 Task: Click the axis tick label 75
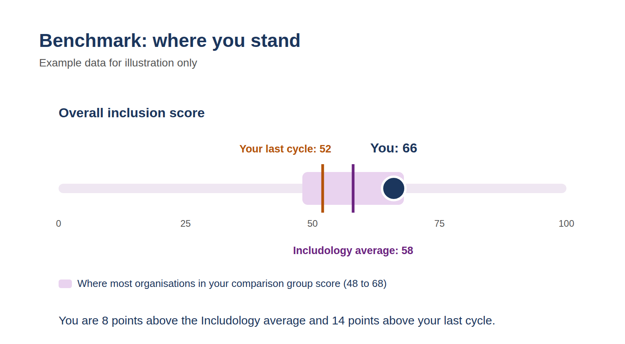pyautogui.click(x=439, y=224)
